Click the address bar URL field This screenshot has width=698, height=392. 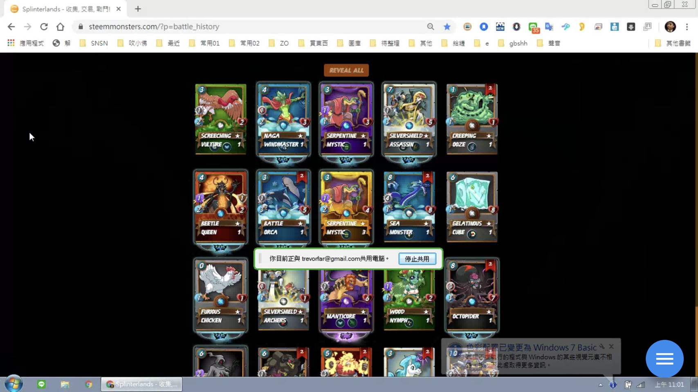254,27
